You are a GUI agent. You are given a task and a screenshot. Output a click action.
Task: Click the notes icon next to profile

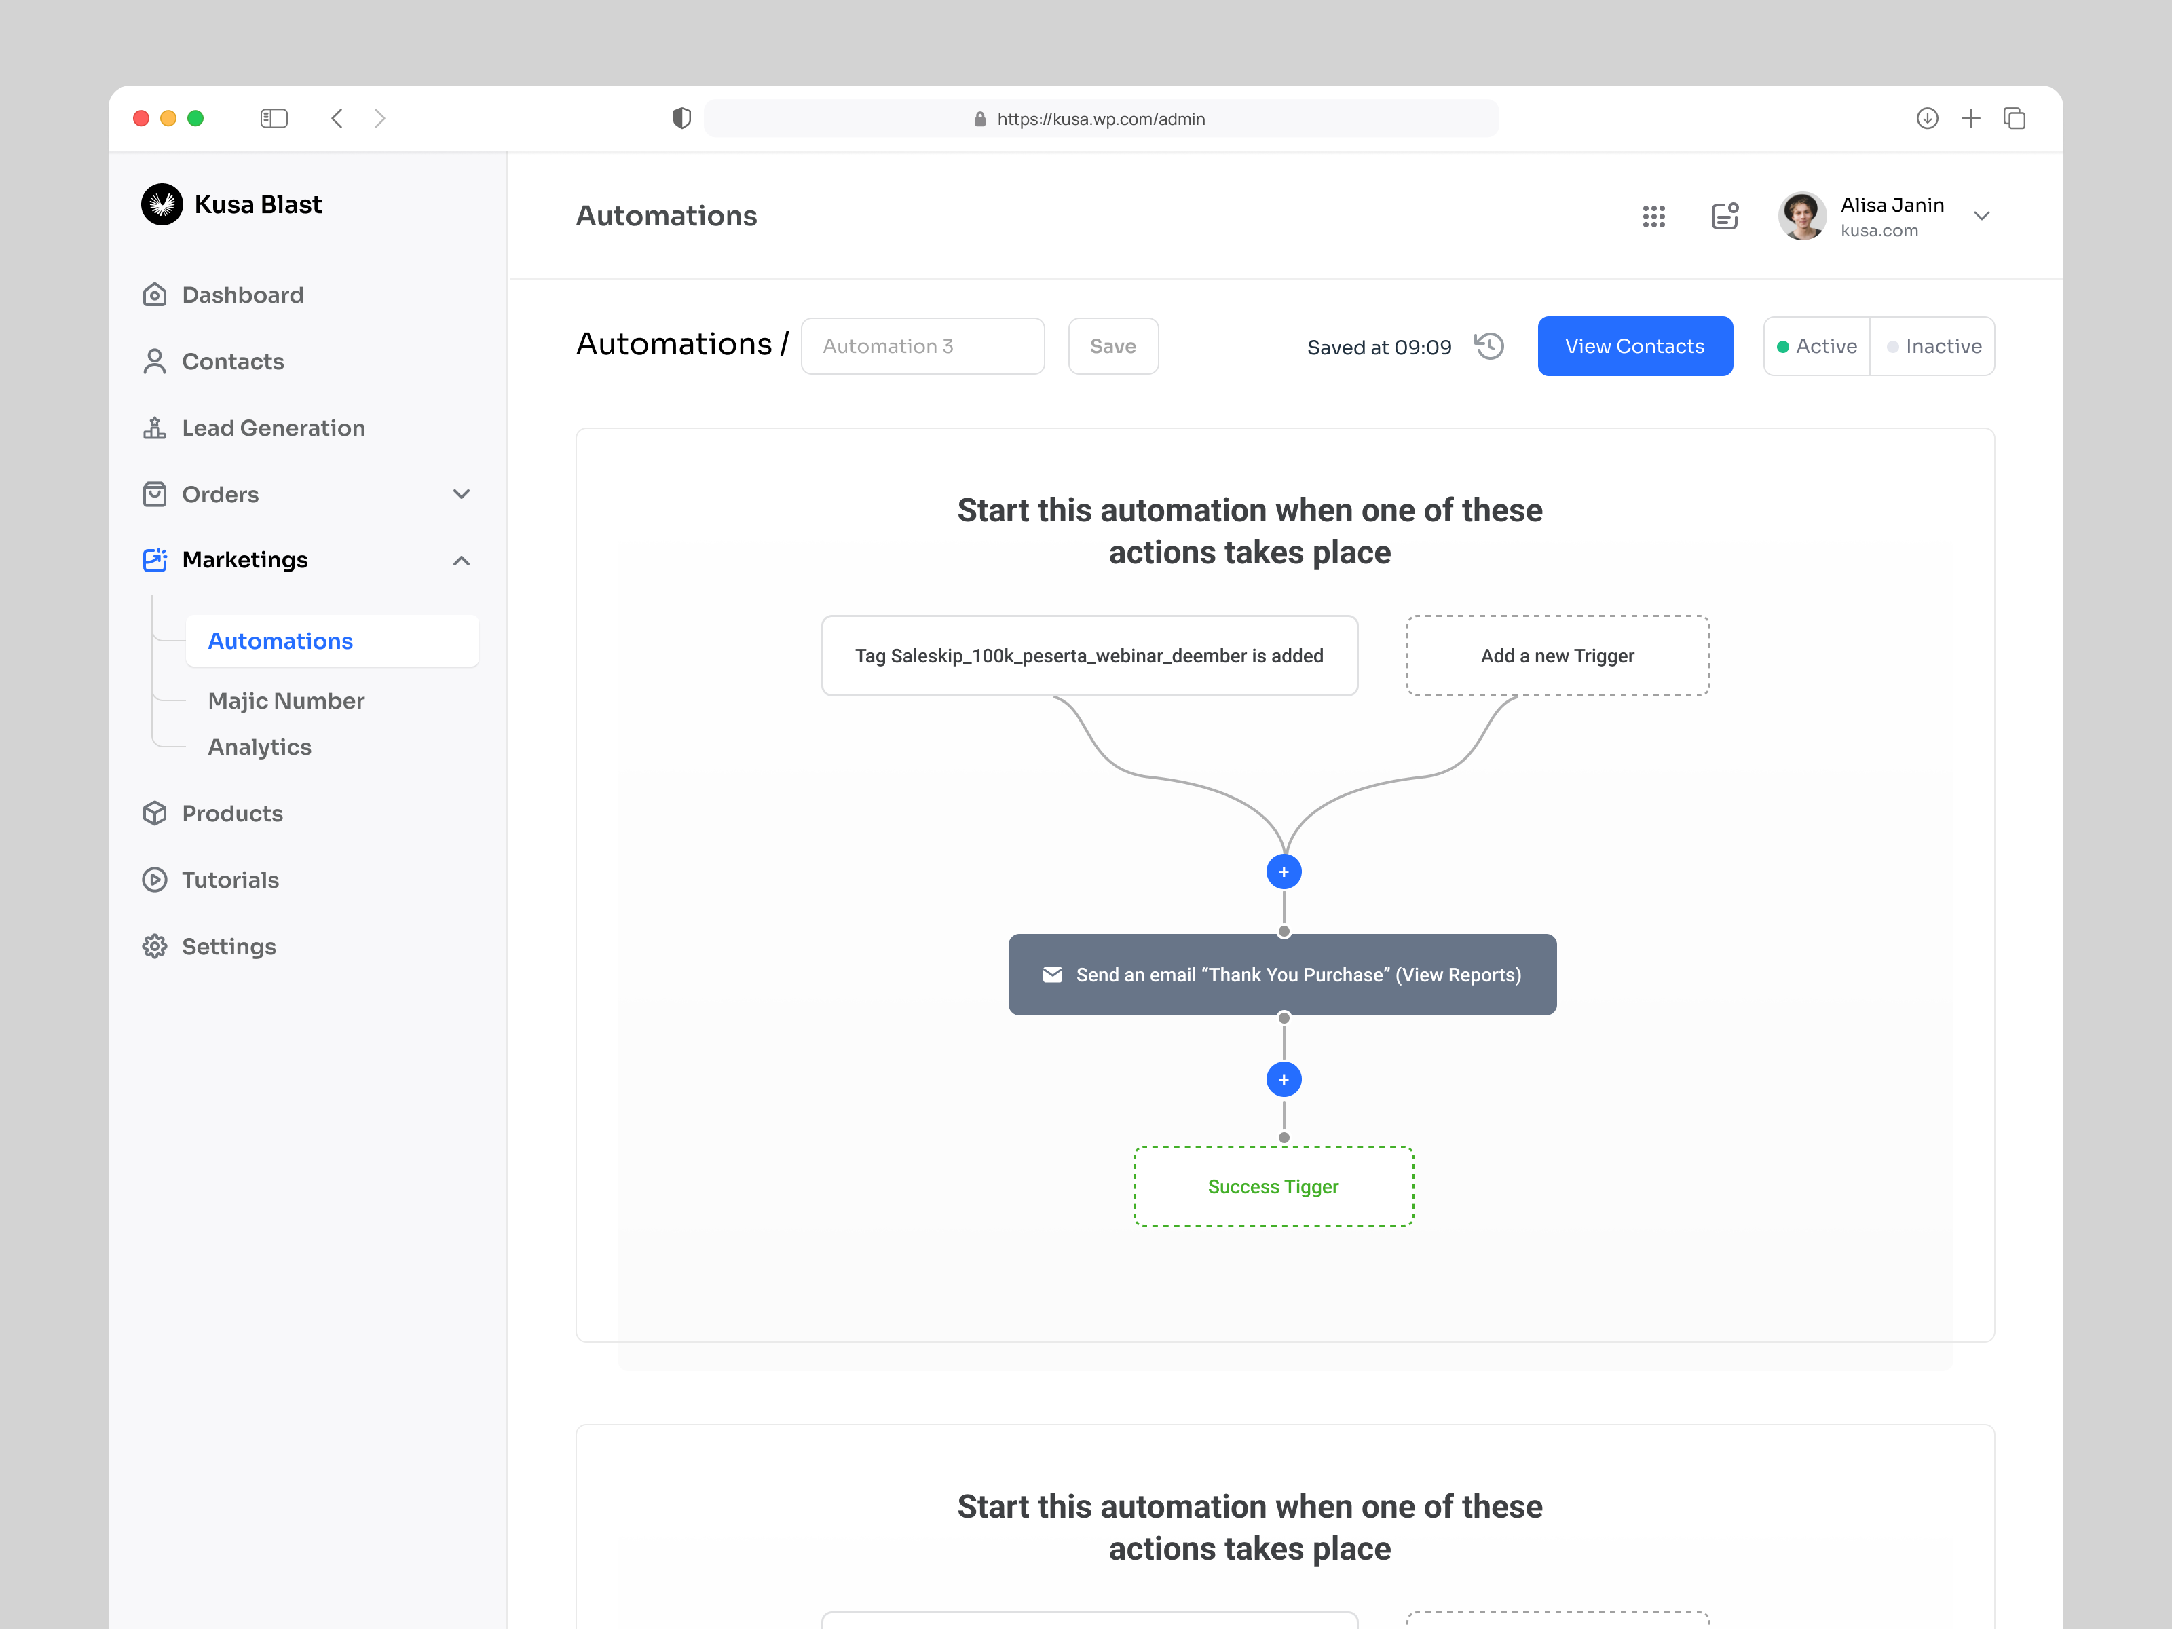pyautogui.click(x=1725, y=216)
